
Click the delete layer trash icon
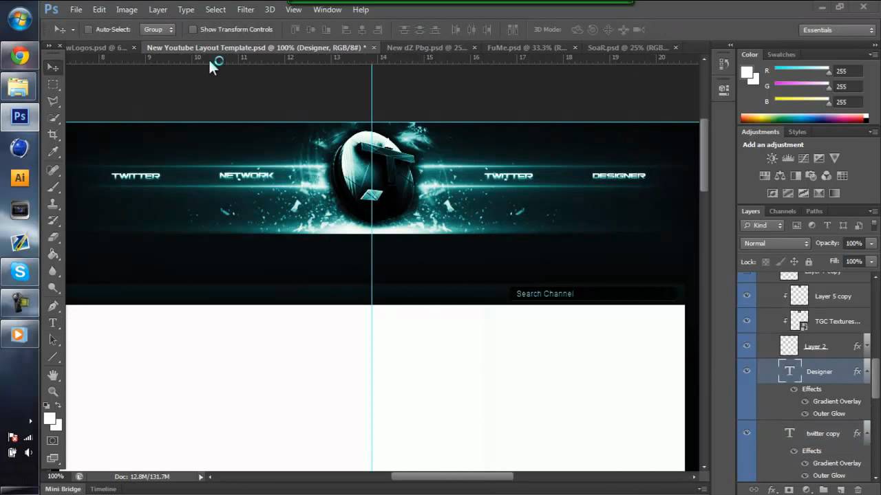click(858, 489)
